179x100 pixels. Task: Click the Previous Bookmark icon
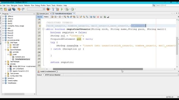[x=81, y=17]
